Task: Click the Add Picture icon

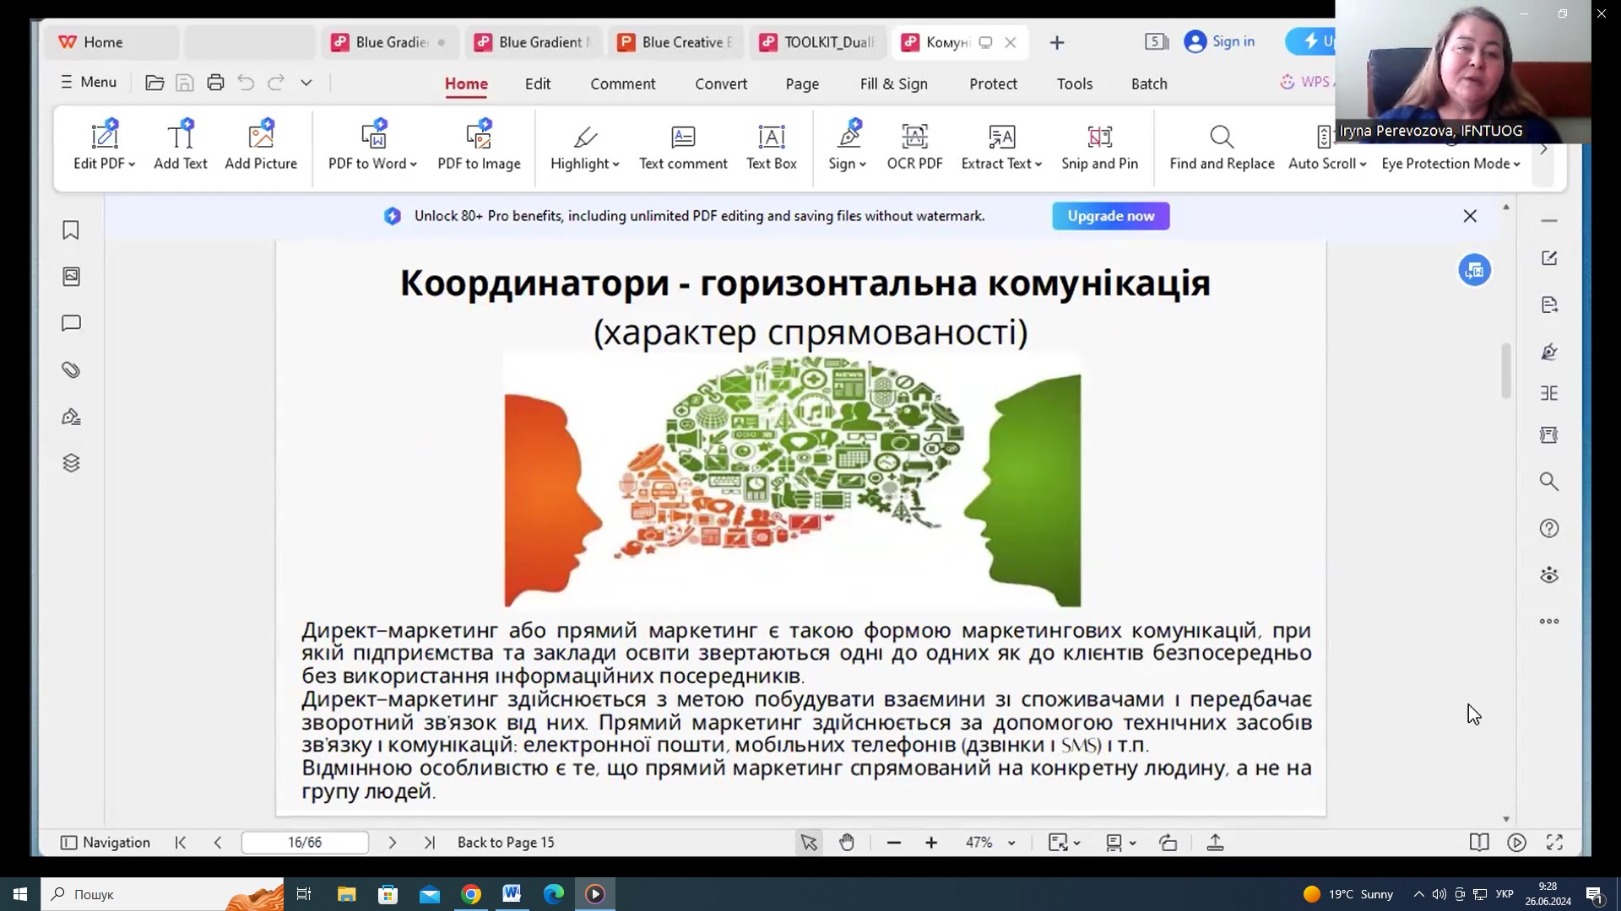Action: click(261, 136)
